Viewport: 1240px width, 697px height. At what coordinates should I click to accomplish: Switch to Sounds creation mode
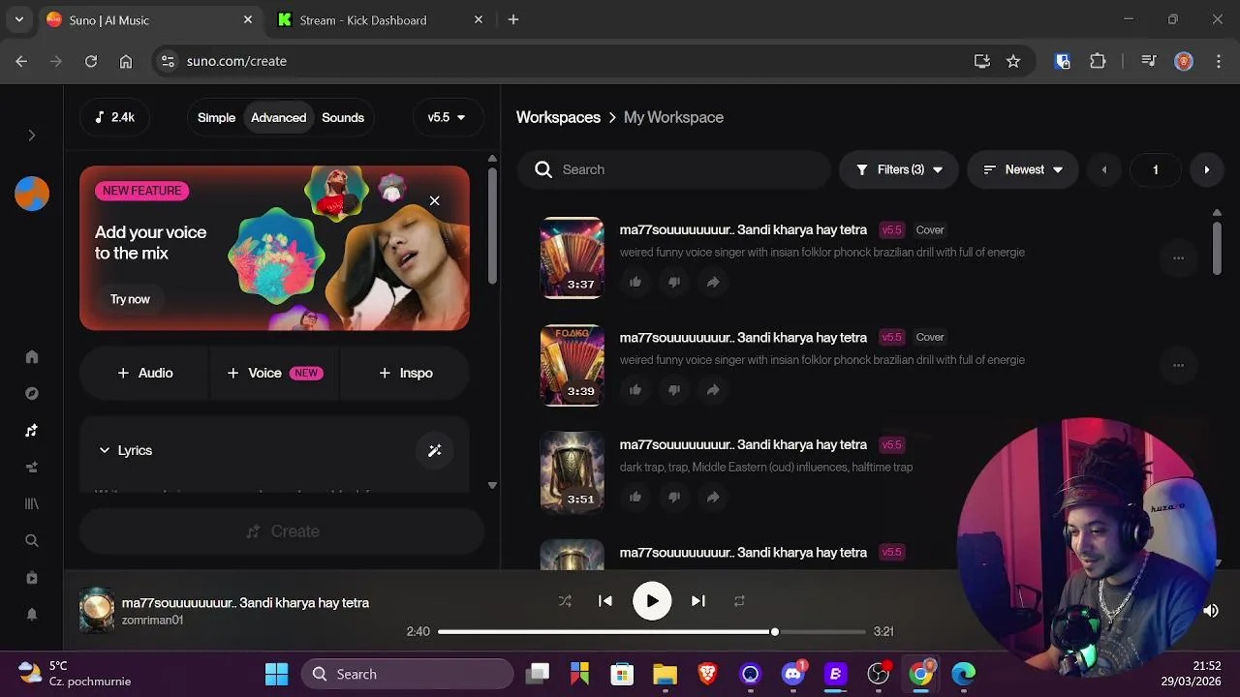coord(343,117)
